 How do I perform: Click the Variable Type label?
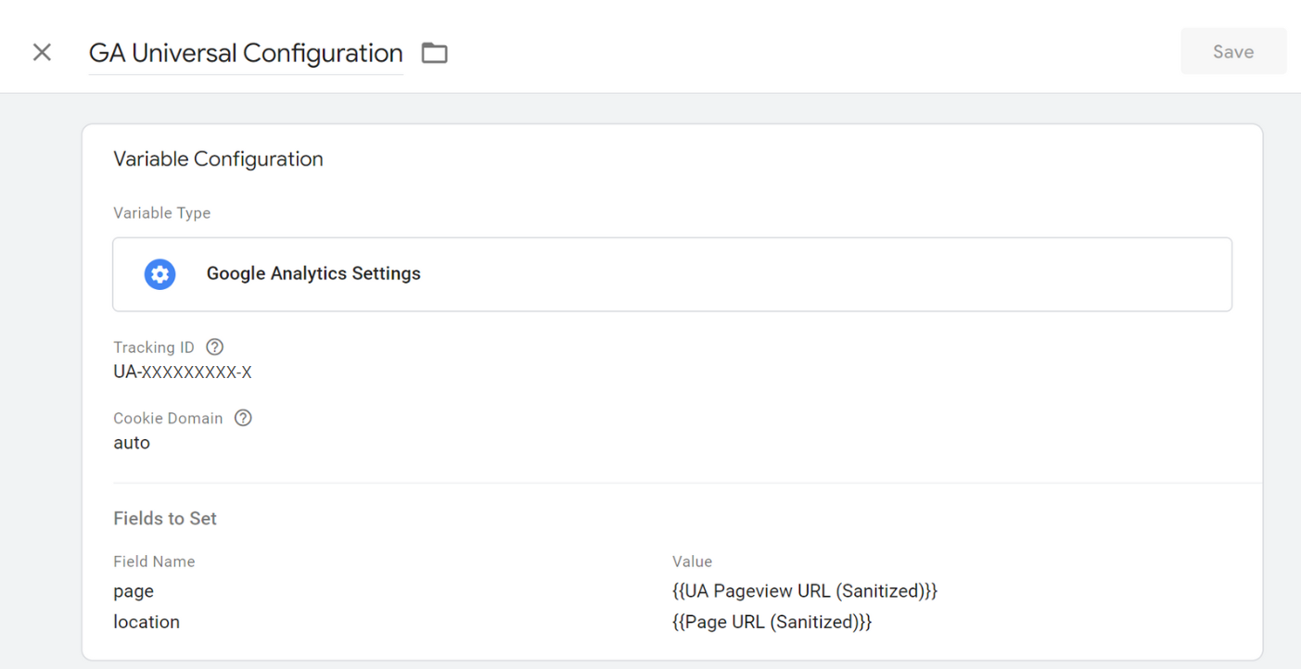161,213
